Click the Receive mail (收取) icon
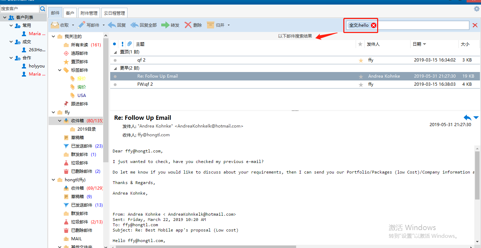 (x=55, y=25)
